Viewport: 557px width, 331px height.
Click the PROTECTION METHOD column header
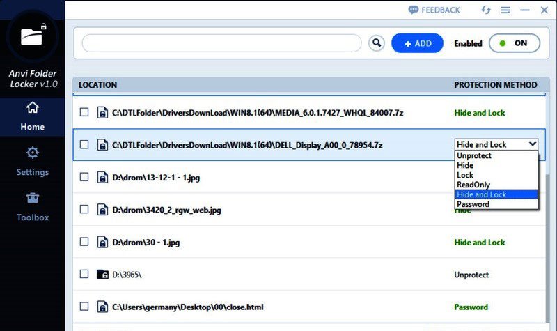[496, 85]
